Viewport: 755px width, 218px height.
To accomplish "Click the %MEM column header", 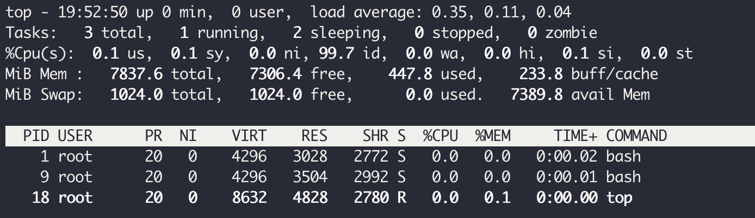I will click(493, 136).
